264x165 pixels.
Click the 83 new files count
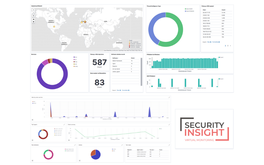point(99,83)
